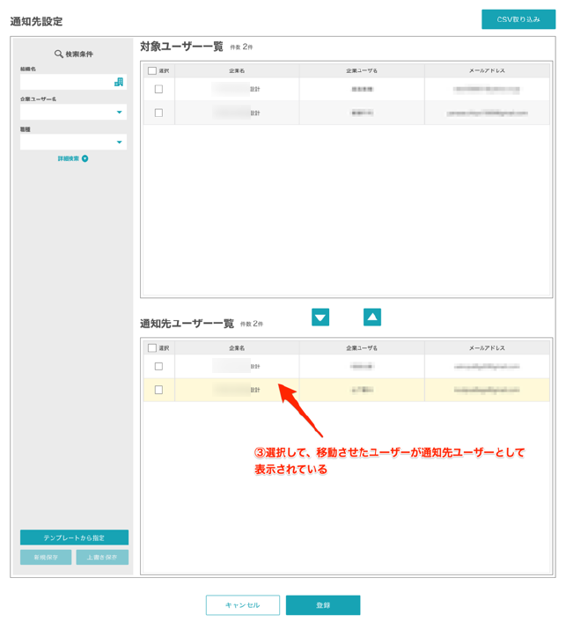Screen dimensions: 566x629
Task: Toggle select-all checkbox in 通知先ユーザー一覧 header
Action: pos(152,348)
